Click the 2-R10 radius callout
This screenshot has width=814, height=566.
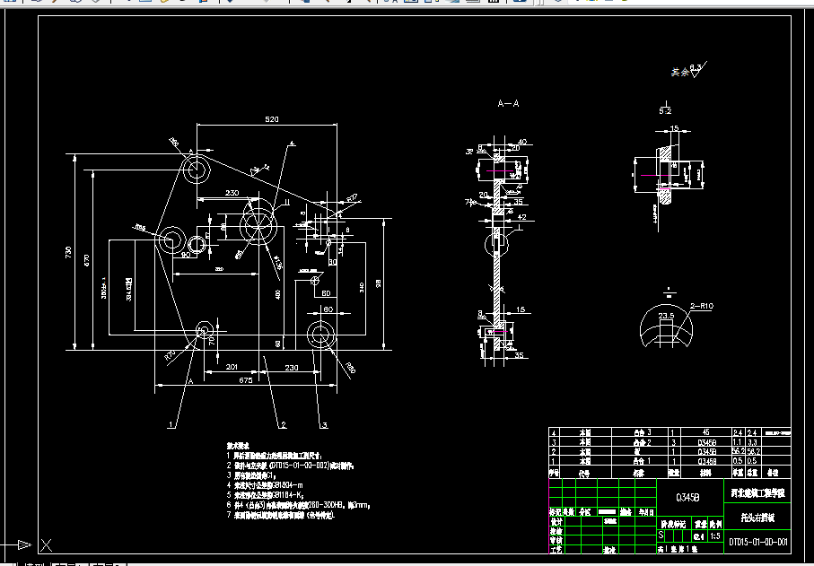pos(702,306)
